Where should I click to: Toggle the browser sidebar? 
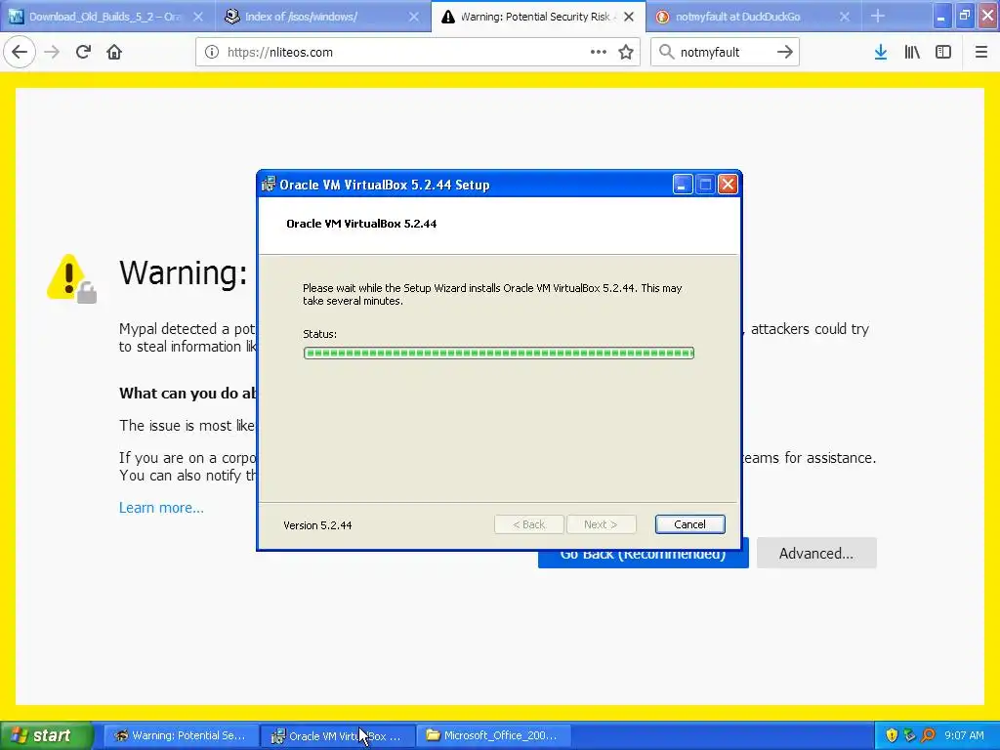[x=943, y=53]
